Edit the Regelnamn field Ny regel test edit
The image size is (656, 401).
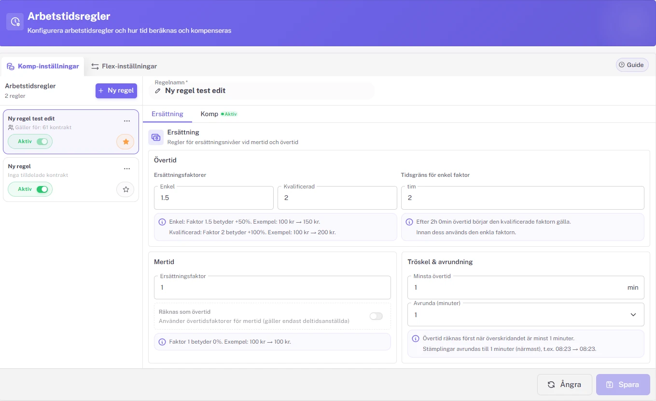(x=261, y=91)
